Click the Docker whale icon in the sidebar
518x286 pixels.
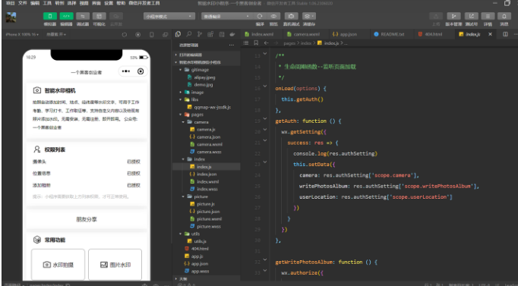pyautogui.click(x=232, y=34)
